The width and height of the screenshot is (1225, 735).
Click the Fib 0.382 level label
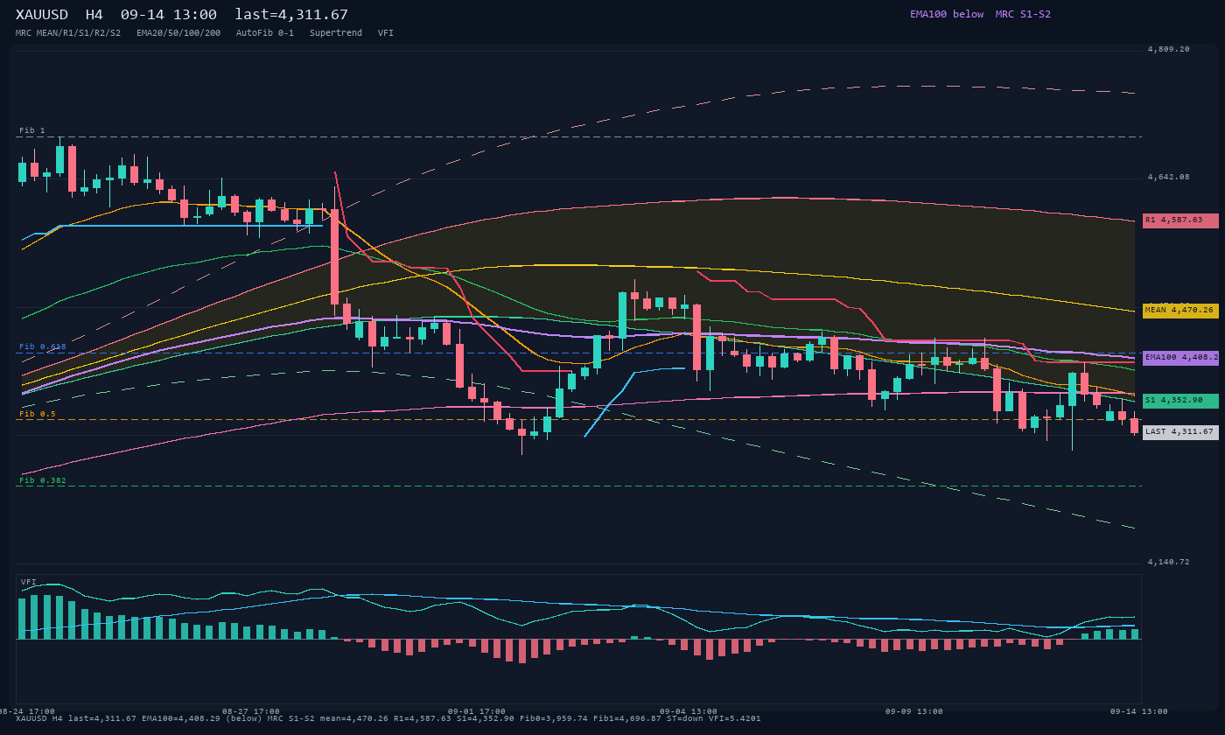pos(43,480)
